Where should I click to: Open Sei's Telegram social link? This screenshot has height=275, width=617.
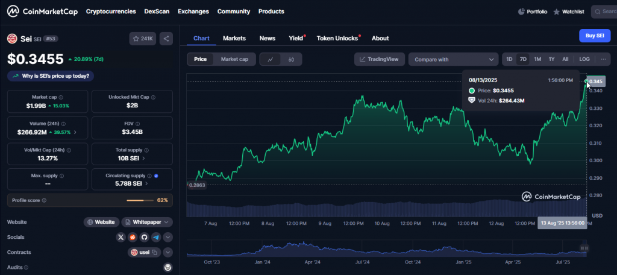156,237
